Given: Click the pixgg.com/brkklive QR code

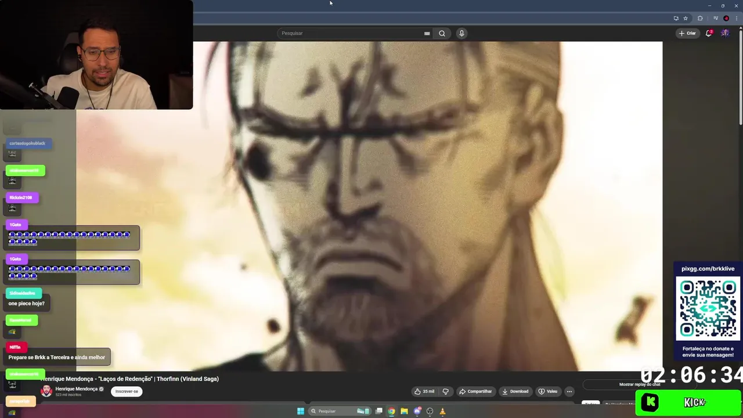Looking at the screenshot, I should point(708,308).
